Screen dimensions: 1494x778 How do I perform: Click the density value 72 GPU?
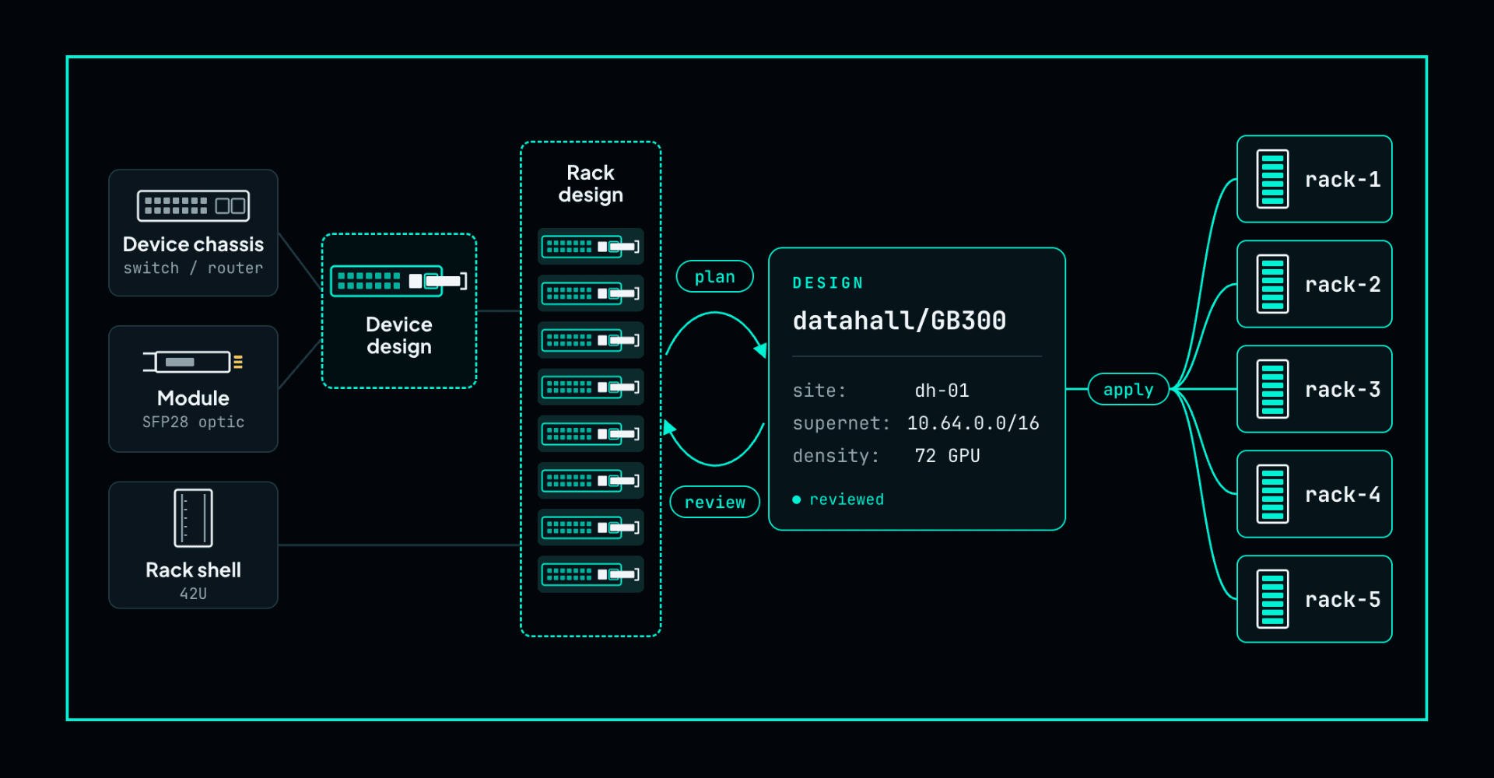(x=947, y=456)
